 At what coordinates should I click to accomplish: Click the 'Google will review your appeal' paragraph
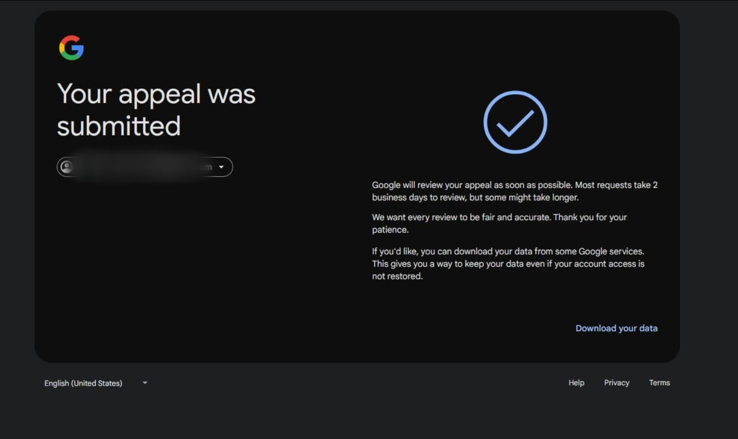[x=515, y=191]
